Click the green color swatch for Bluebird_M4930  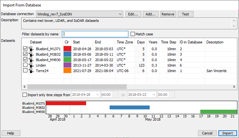[x=67, y=60]
